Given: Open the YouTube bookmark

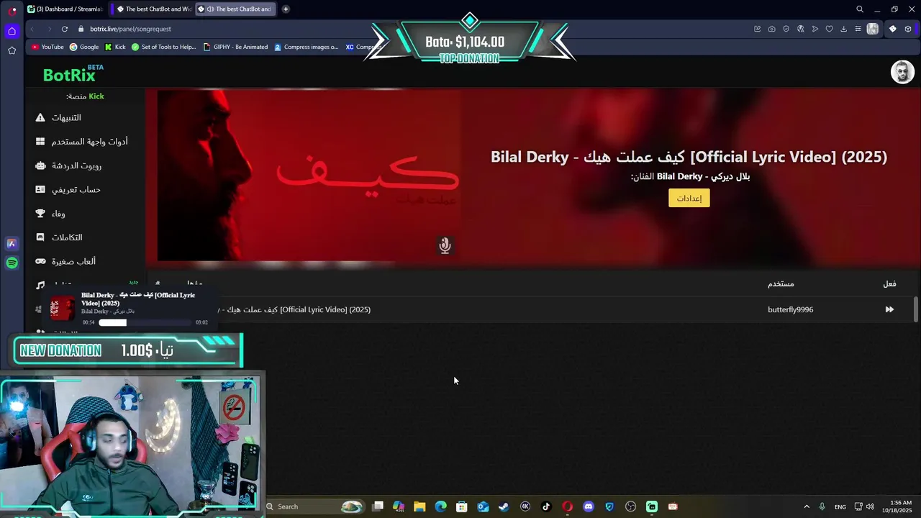Looking at the screenshot, I should coord(47,47).
